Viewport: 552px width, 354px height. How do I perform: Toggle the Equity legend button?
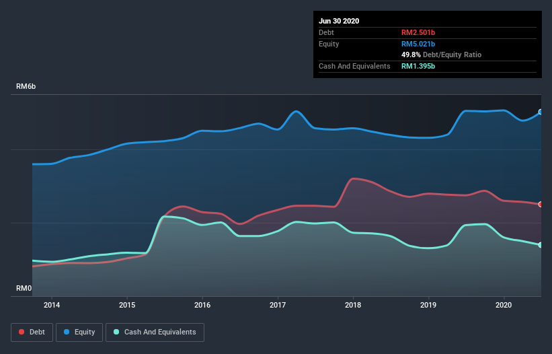[x=79, y=332]
